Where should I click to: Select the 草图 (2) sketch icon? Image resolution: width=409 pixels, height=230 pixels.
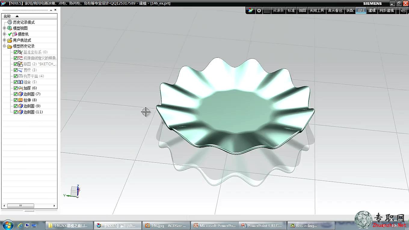(x=20, y=64)
